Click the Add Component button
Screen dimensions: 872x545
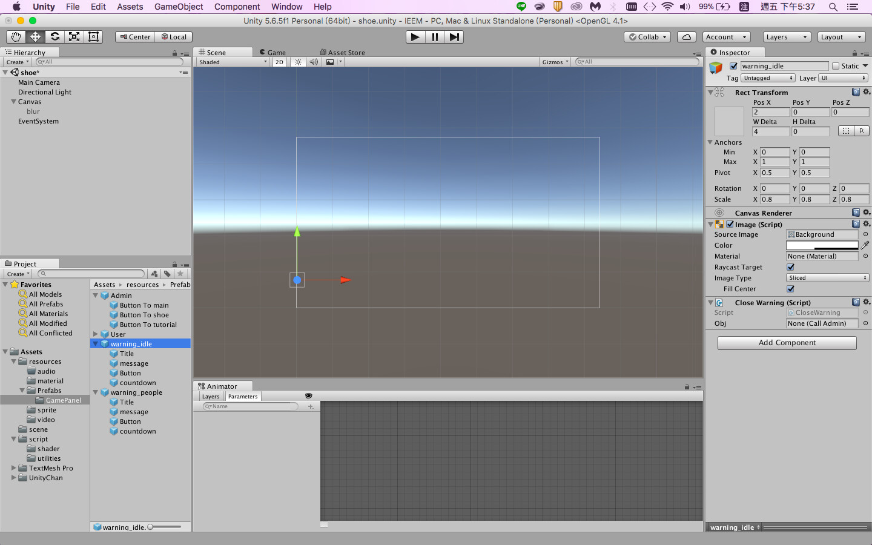[x=787, y=342]
